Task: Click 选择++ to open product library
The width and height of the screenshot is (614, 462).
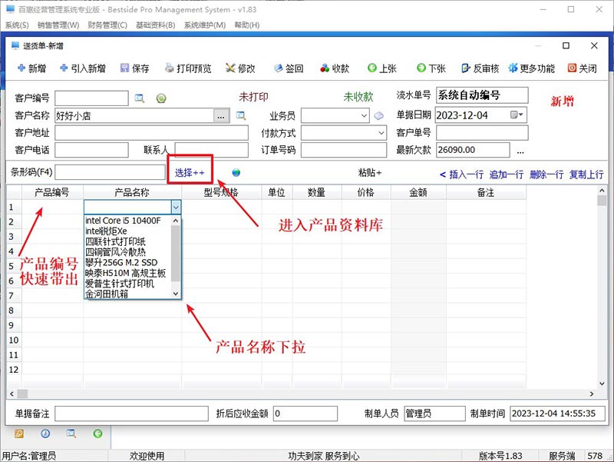Action: tap(190, 172)
